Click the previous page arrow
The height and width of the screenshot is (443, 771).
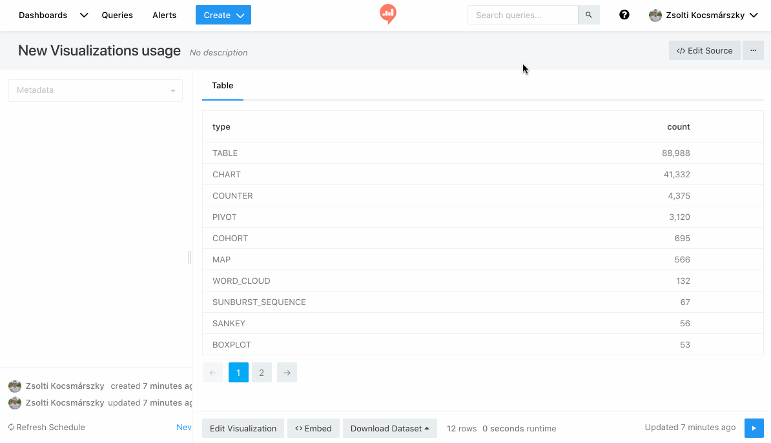pos(212,372)
